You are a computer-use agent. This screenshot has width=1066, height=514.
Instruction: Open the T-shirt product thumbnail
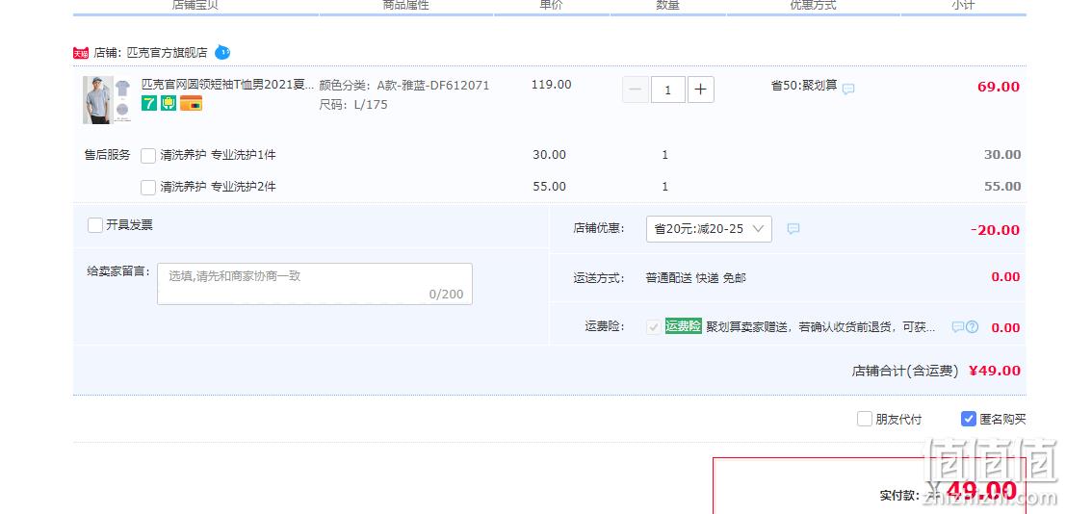(x=108, y=100)
